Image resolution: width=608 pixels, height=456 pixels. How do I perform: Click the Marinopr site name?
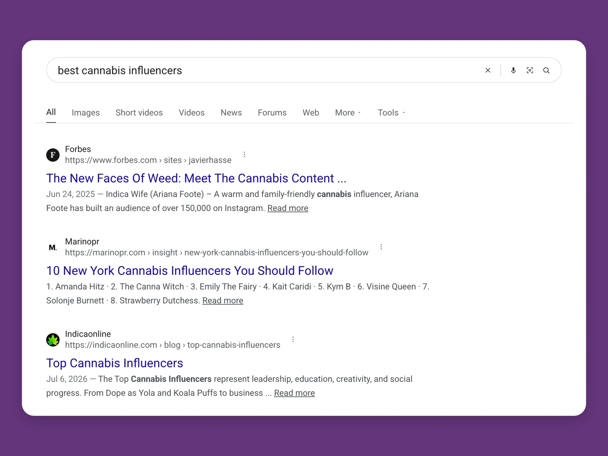point(82,241)
